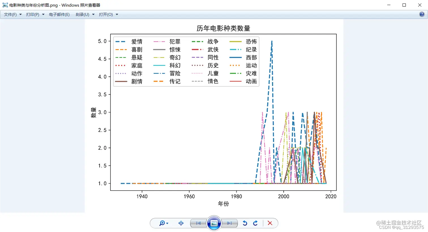Viewport: 428px width, 232px height.
Task: Click the 武侠 legend entry
Action: coord(205,49)
